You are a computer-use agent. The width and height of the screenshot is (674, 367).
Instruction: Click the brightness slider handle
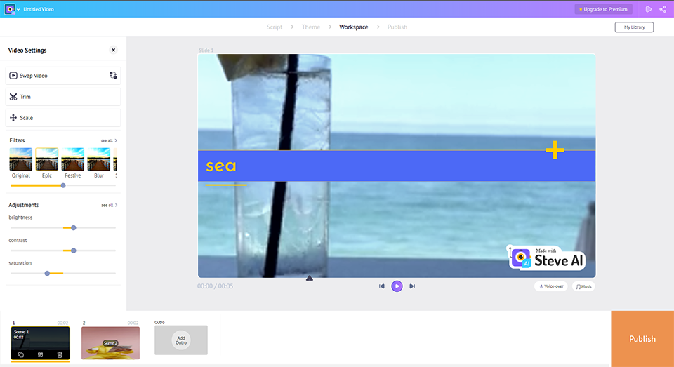point(74,228)
